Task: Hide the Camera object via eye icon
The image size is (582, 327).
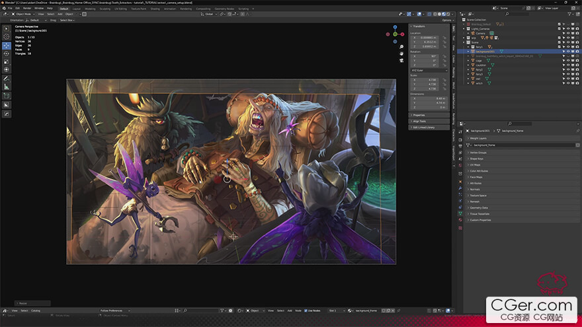Action: pyautogui.click(x=568, y=34)
